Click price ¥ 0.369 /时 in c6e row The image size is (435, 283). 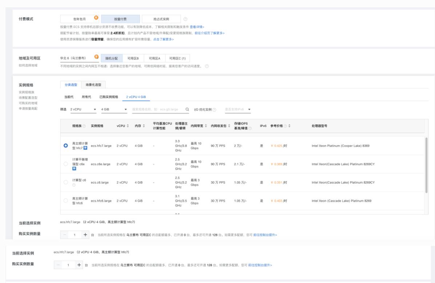[279, 164]
